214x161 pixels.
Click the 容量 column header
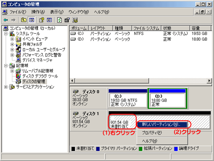click(200, 28)
